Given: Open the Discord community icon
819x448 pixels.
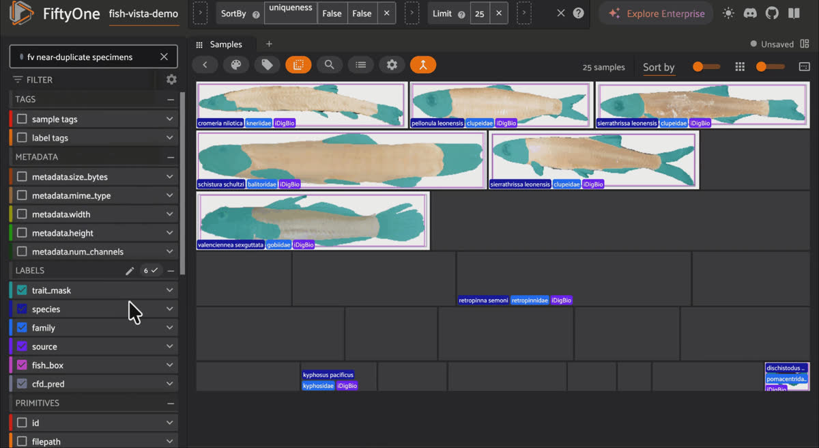Looking at the screenshot, I should point(750,13).
